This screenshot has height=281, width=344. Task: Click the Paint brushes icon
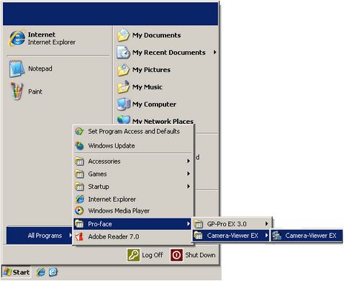coord(17,91)
